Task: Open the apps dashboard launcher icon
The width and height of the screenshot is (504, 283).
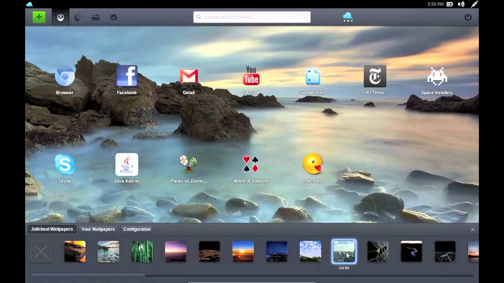Action: [60, 17]
